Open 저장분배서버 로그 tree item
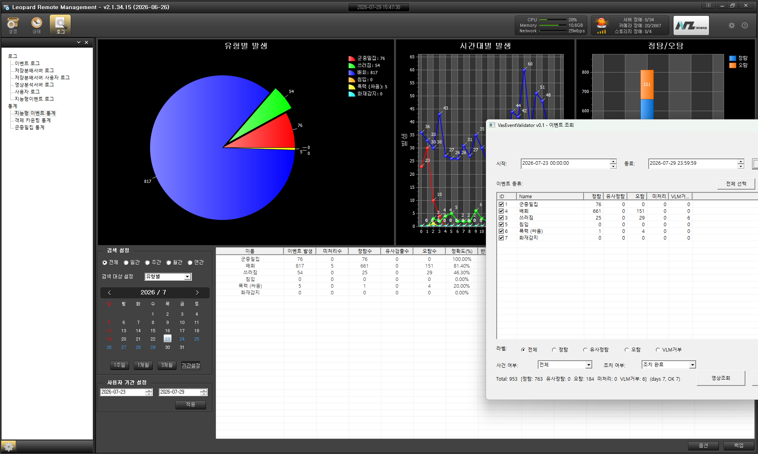Viewport: 758px width, 454px height. [34, 71]
